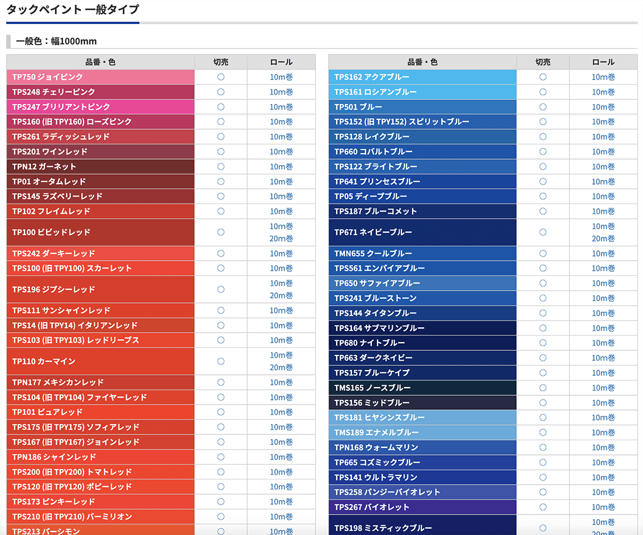Viewport: 643px width, 535px height.
Task: Click the TPN12 ガーネット color swatch
Action: [100, 167]
